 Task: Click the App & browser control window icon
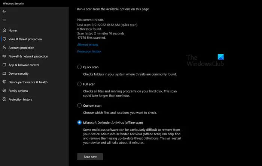4,65
